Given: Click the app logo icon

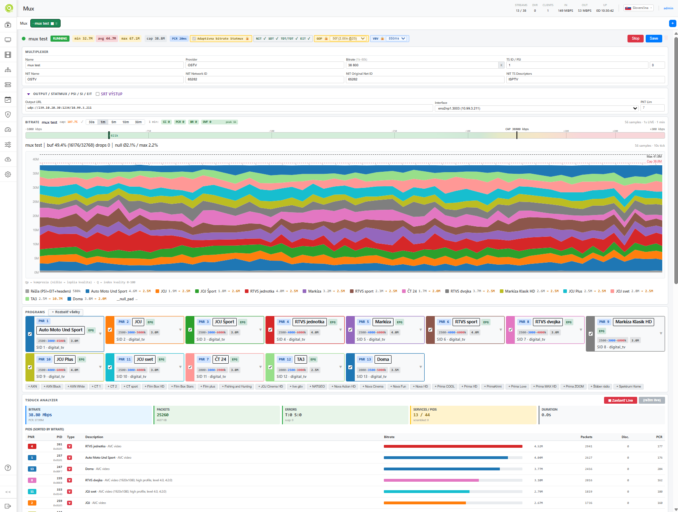Looking at the screenshot, I should [8, 8].
